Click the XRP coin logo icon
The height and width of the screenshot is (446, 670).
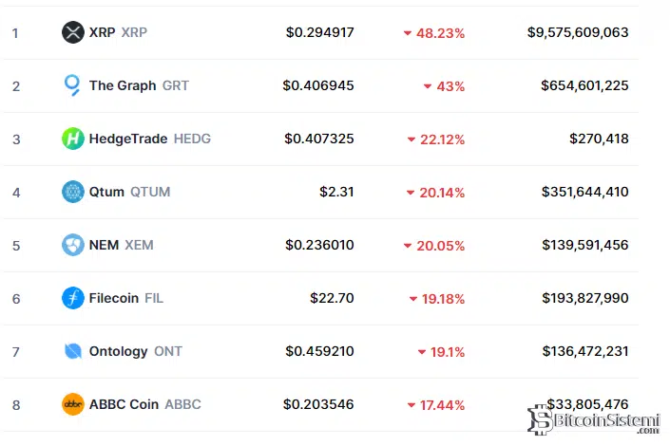coord(73,32)
